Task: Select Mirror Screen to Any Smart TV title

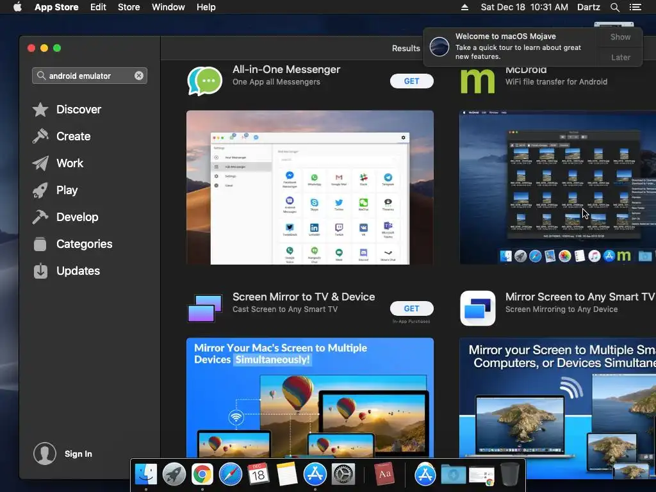Action: coord(580,297)
